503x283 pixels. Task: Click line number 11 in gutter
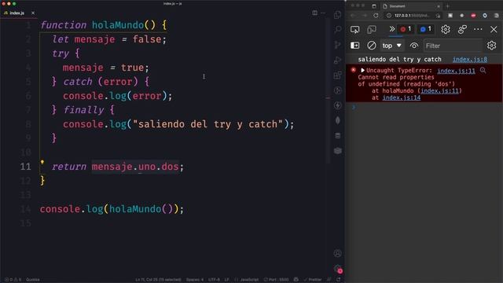(25, 167)
